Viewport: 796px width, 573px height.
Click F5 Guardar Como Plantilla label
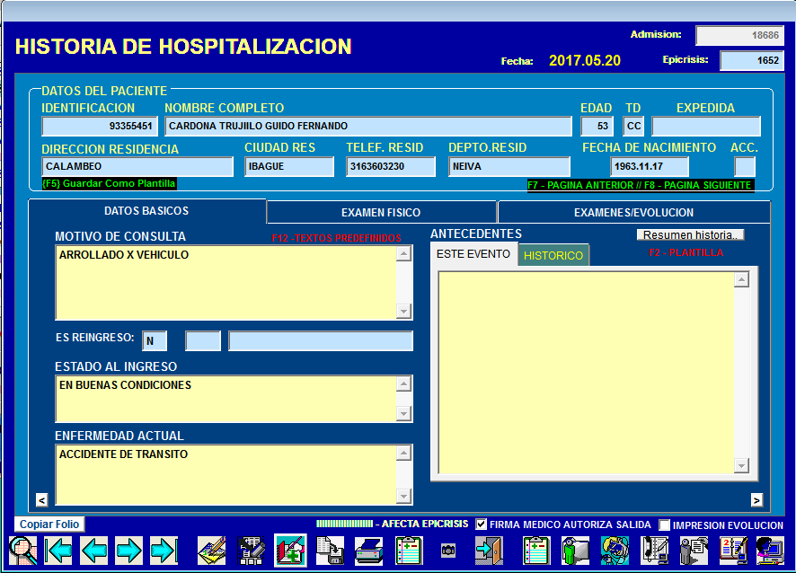109,184
